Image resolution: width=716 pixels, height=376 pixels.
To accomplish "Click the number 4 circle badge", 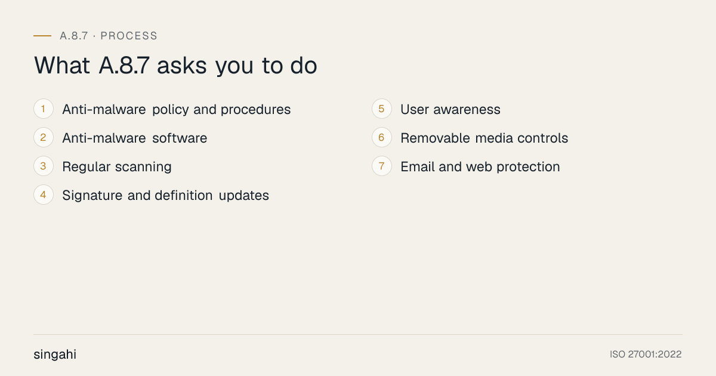I will click(44, 195).
